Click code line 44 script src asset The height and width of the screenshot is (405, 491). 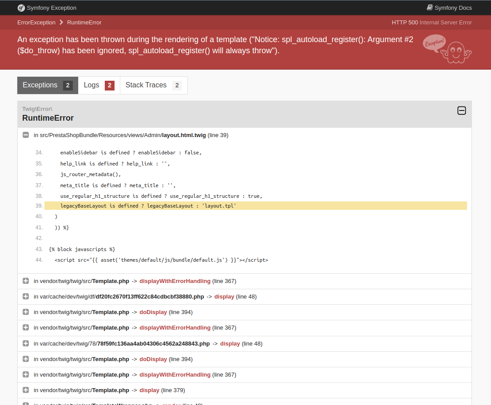(x=161, y=260)
